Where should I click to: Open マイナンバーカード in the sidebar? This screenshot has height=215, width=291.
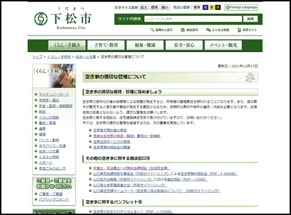(54, 94)
